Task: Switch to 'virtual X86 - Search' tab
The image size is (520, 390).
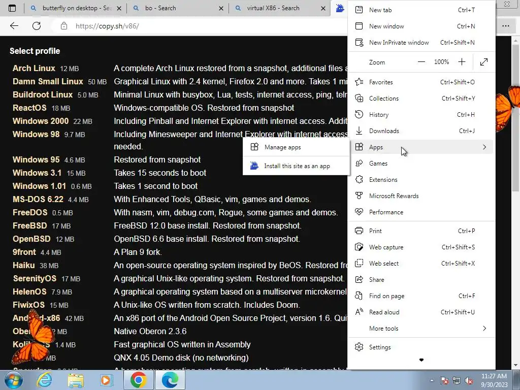Action: 279,8
